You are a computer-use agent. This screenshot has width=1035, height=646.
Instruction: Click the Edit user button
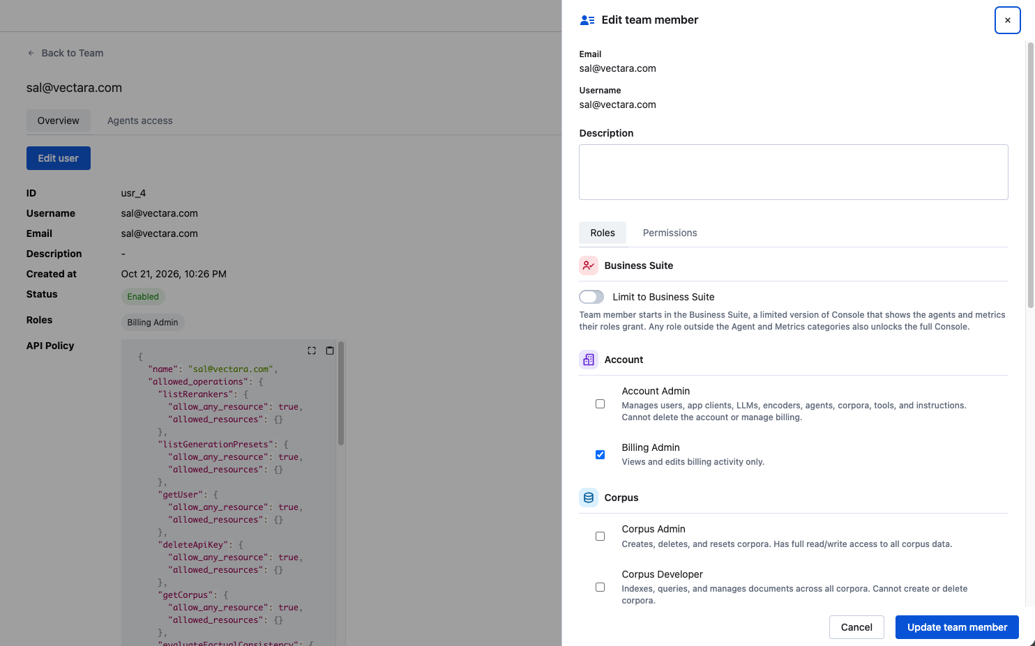tap(59, 158)
